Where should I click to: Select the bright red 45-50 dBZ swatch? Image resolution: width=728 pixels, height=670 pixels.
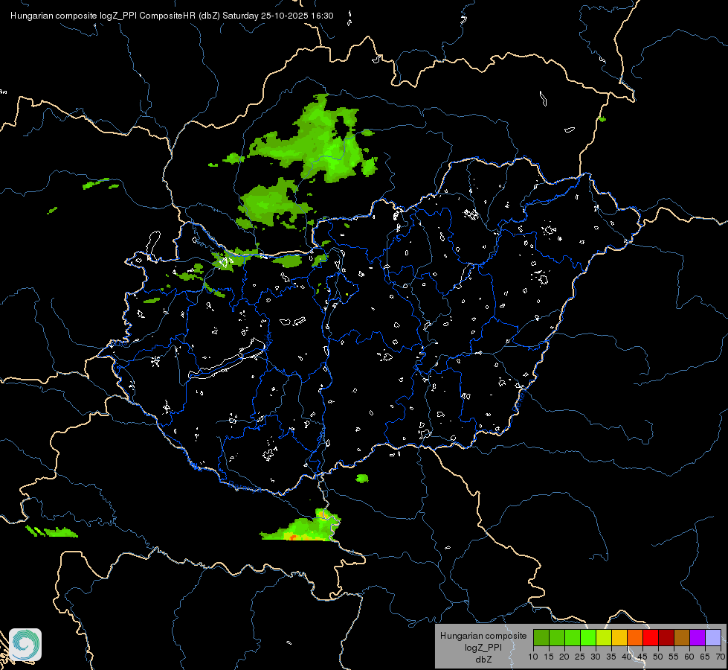(651, 638)
